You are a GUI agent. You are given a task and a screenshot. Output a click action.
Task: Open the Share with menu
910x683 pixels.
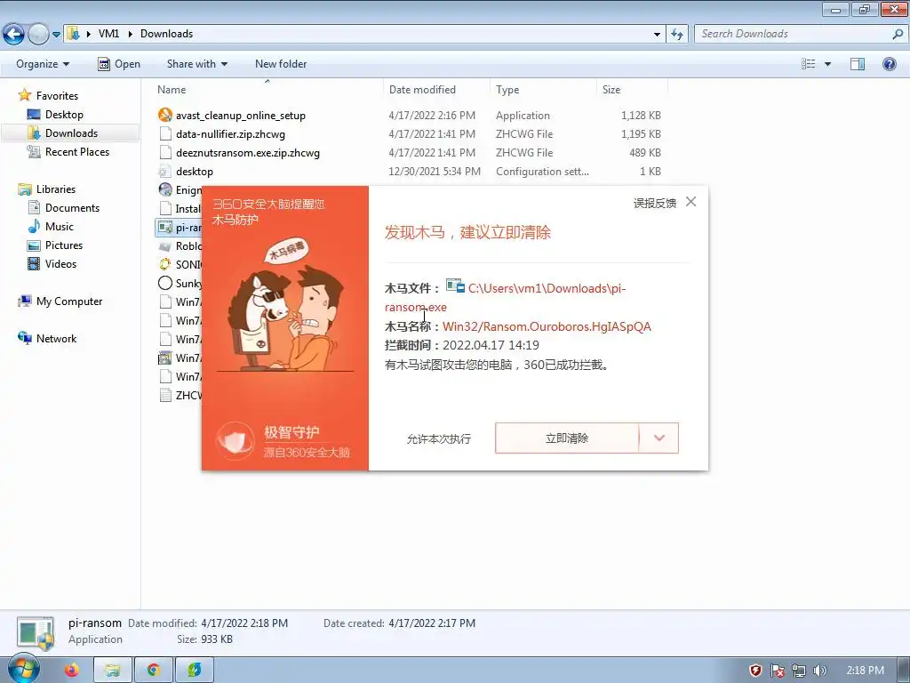[196, 64]
